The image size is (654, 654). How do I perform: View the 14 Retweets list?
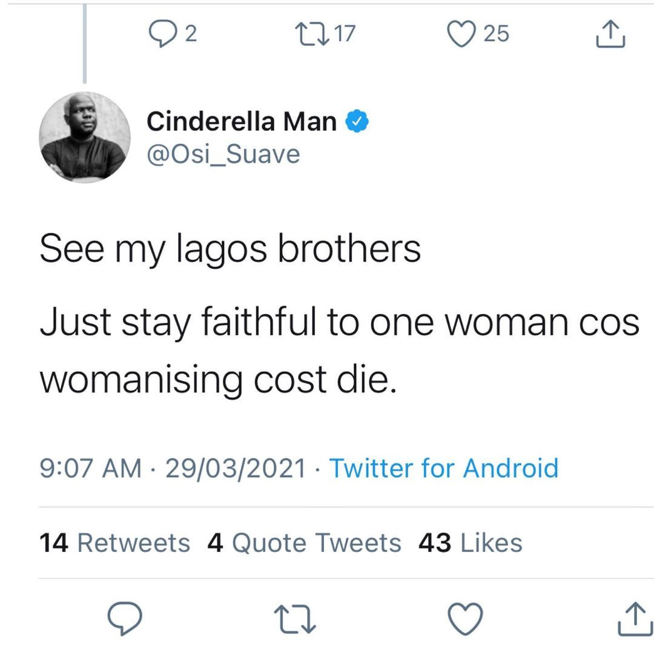(x=114, y=543)
